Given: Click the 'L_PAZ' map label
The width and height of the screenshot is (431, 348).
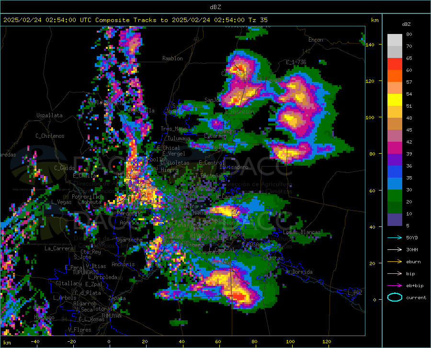Looking at the screenshot, I should [355, 293].
